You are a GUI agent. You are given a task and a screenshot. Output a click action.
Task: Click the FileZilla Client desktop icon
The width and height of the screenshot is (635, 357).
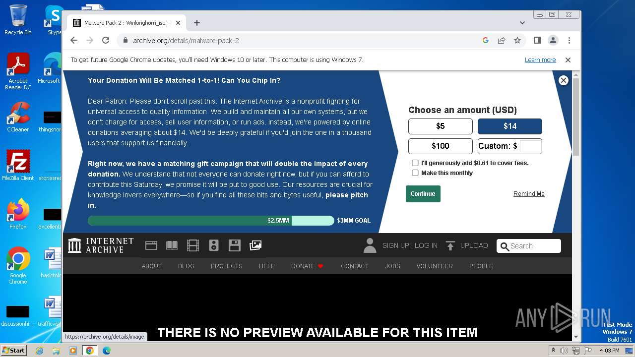pos(18,165)
